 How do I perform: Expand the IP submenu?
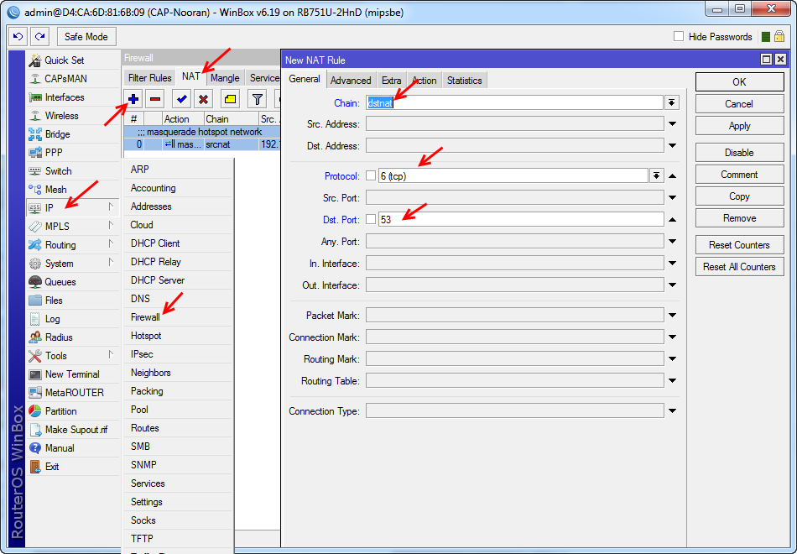coord(73,207)
